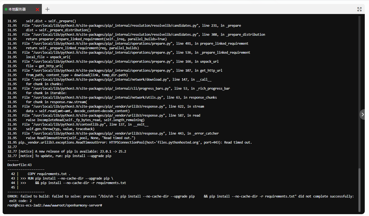369x216 pixels.
Task: Click the contextlib.py traceback line
Action: (85, 125)
